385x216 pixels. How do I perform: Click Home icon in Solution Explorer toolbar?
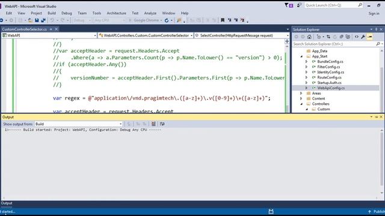309,37
